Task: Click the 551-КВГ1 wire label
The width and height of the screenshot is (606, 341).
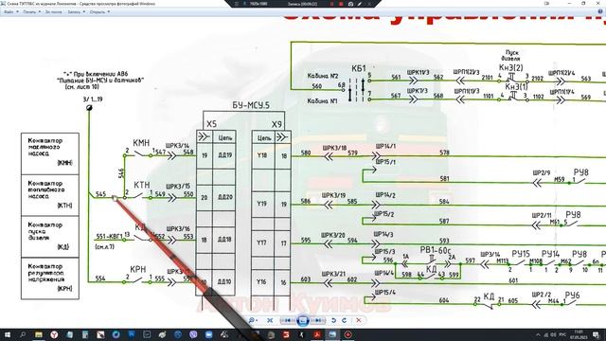Action: [x=110, y=236]
